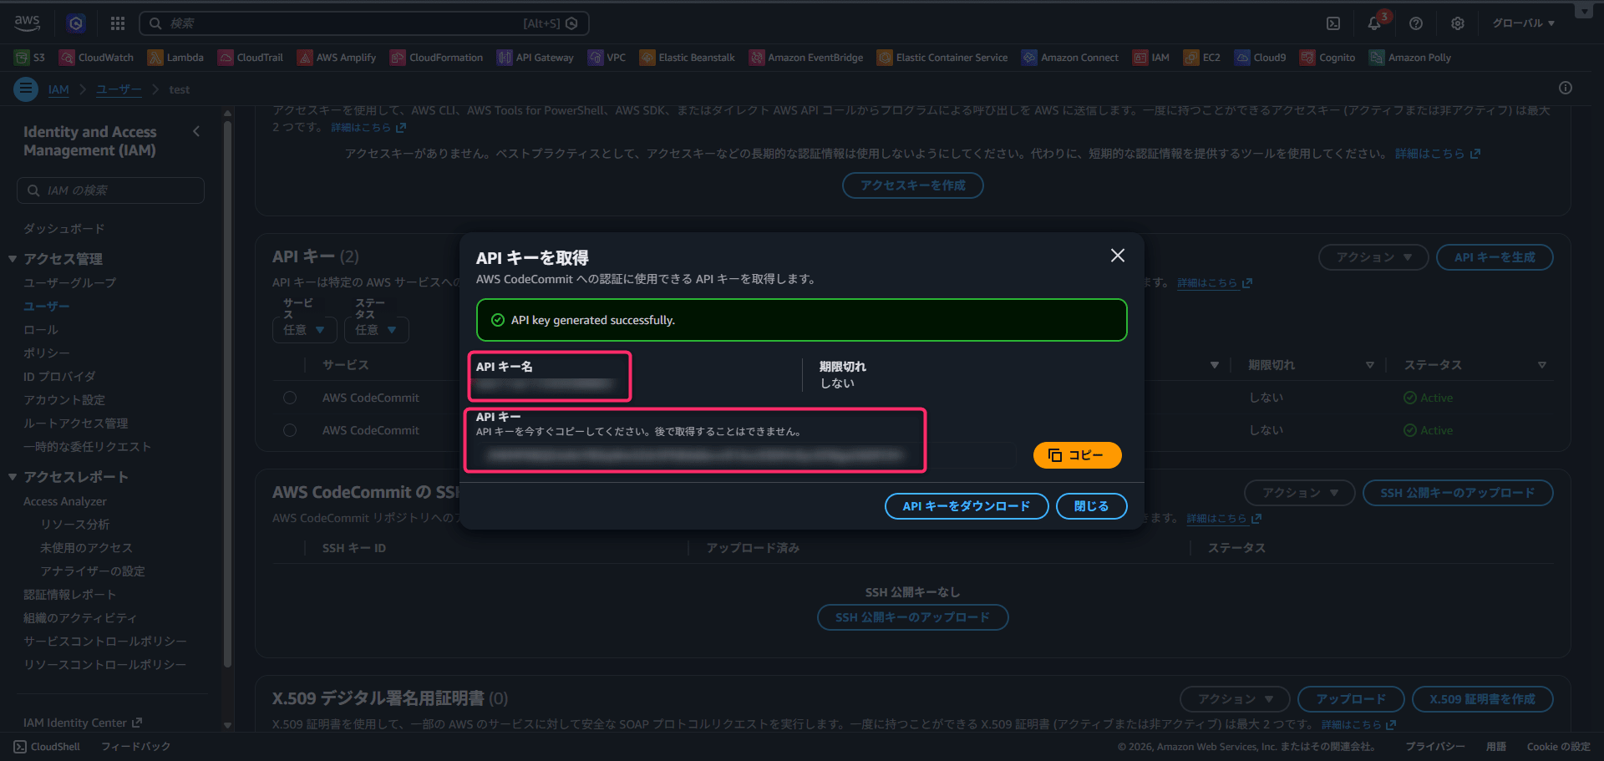Copy the API key with the コピー button
1604x761 pixels.
pos(1077,455)
